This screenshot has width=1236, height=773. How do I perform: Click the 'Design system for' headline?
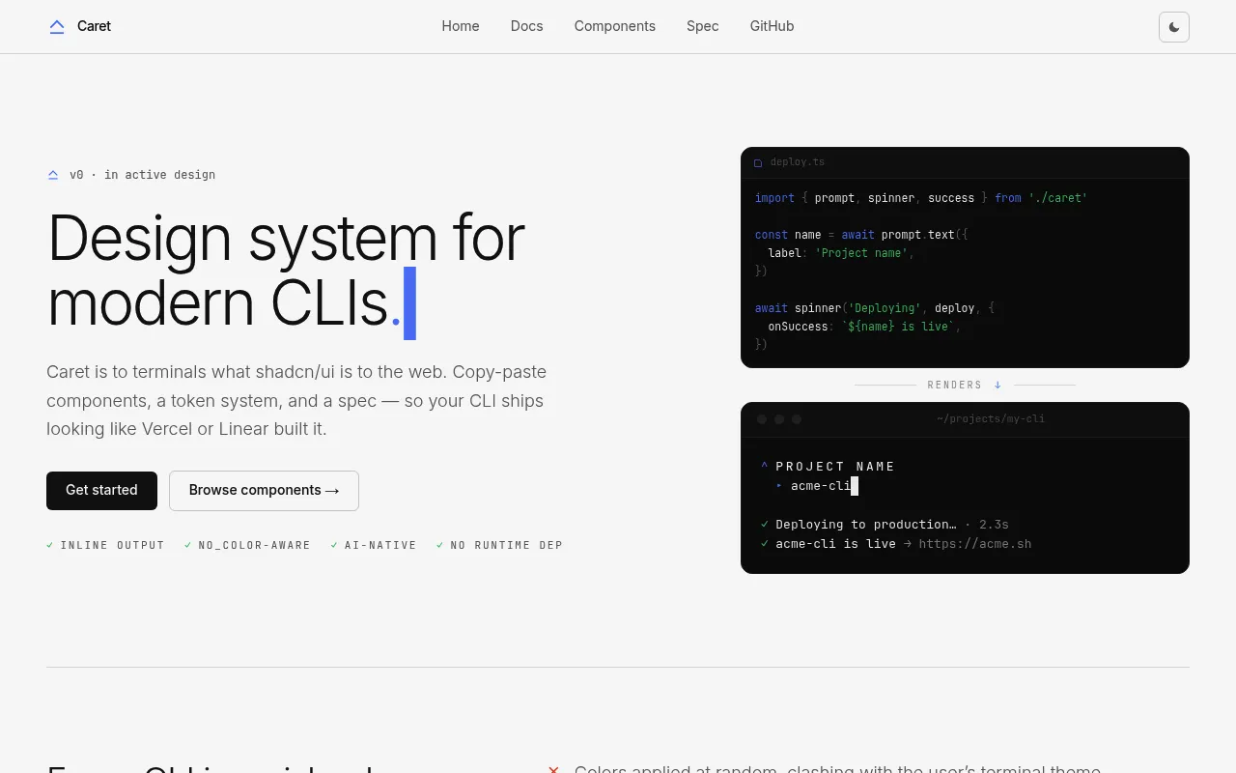point(286,238)
